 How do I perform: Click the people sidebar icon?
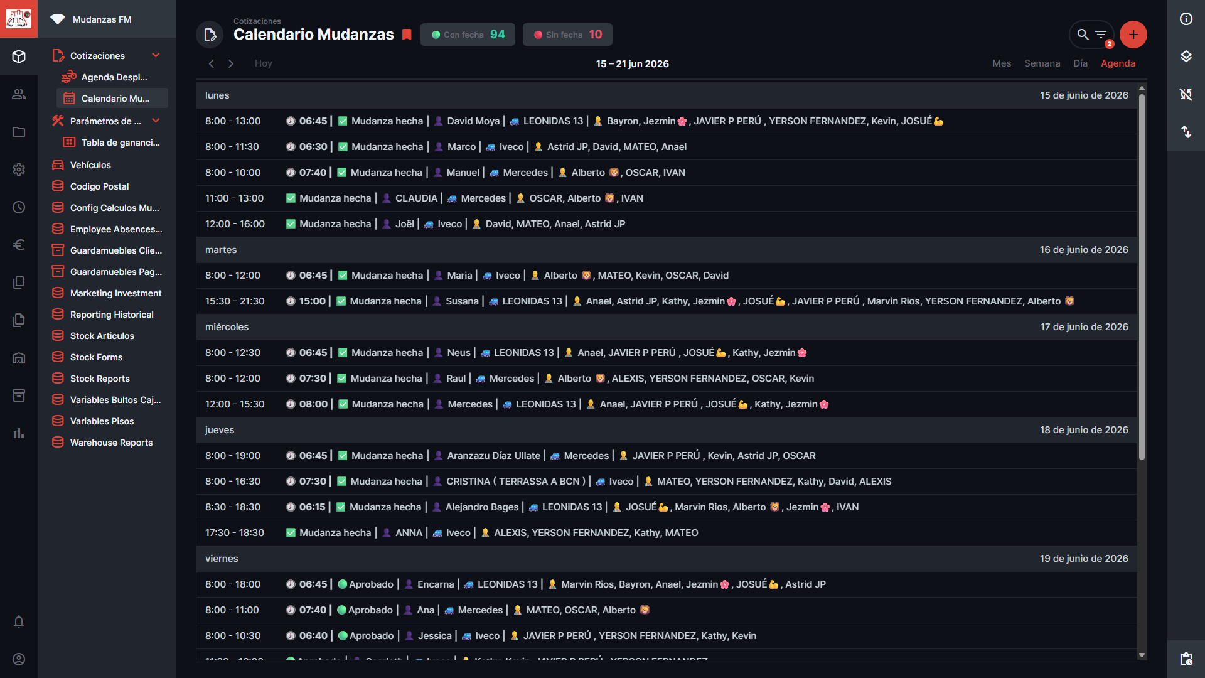19,94
